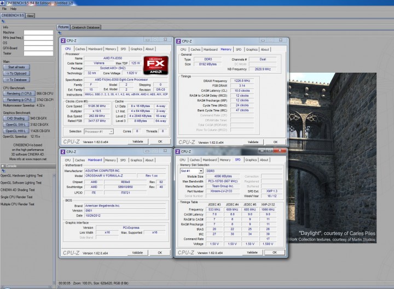Click Validate in Mainboard CPU-Z window
394x289 pixels.
pos(137,253)
